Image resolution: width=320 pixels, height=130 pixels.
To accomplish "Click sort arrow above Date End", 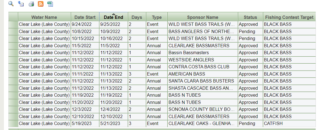I will tap(113, 14).
